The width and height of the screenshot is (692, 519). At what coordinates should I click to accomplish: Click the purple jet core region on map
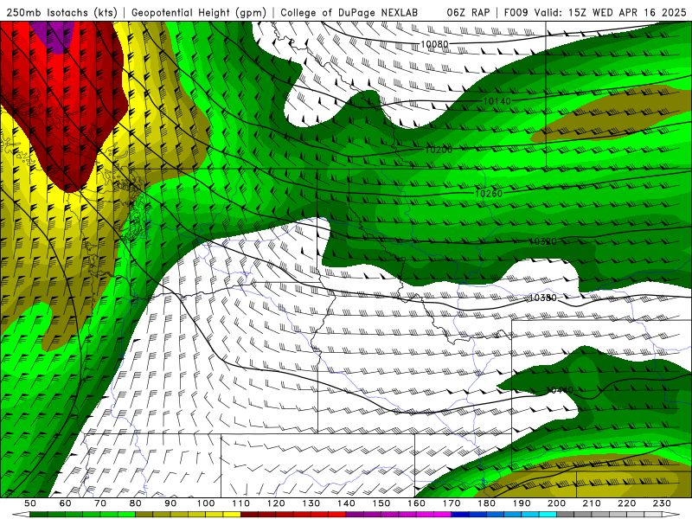pyautogui.click(x=55, y=36)
